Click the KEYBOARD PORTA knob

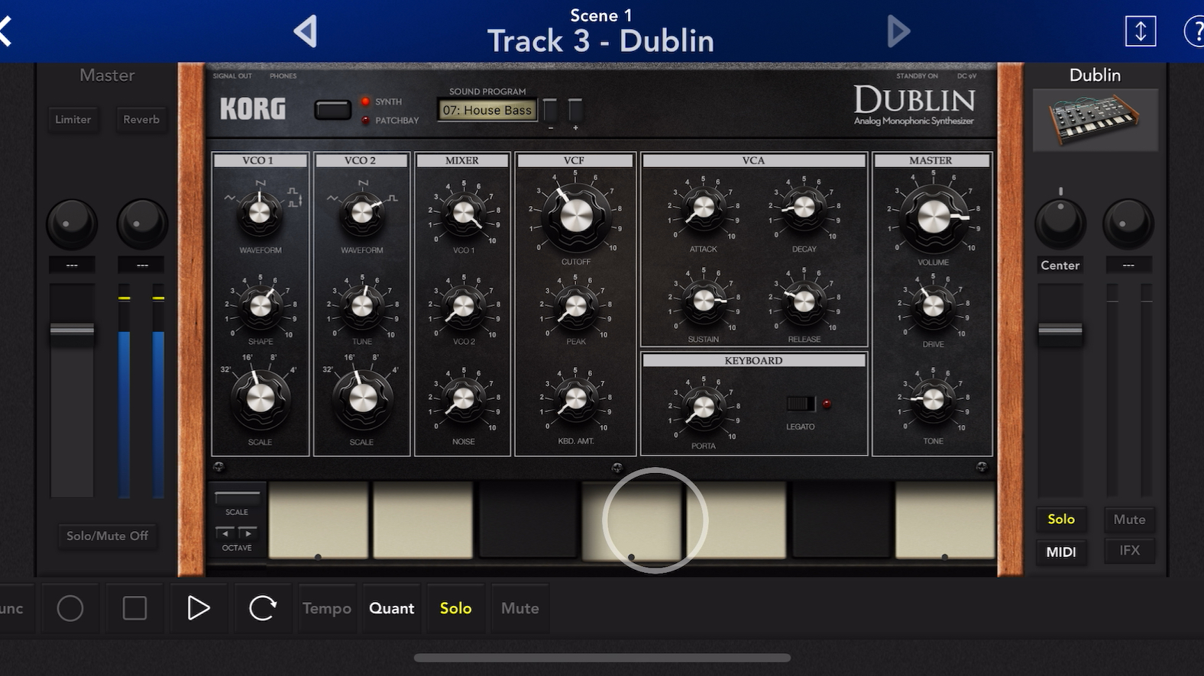click(x=704, y=406)
